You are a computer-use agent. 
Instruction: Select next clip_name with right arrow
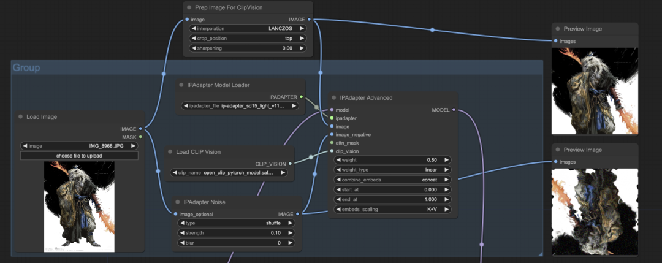coord(283,173)
